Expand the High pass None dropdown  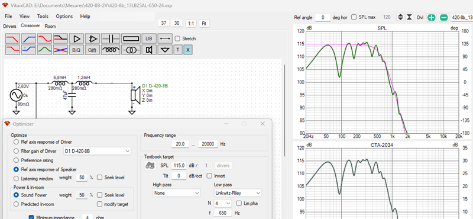click(x=177, y=193)
